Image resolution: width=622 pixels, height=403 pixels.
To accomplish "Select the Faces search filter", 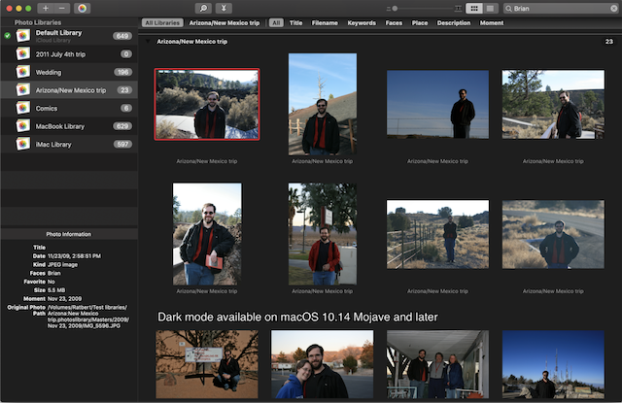I will (x=394, y=22).
